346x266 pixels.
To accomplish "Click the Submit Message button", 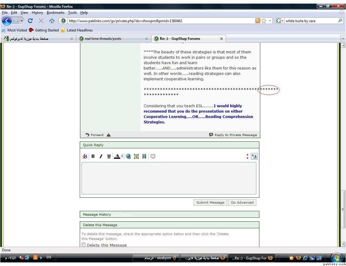I will point(210,202).
